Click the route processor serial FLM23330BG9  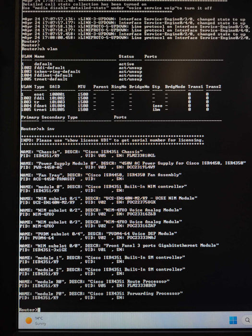click(142, 286)
